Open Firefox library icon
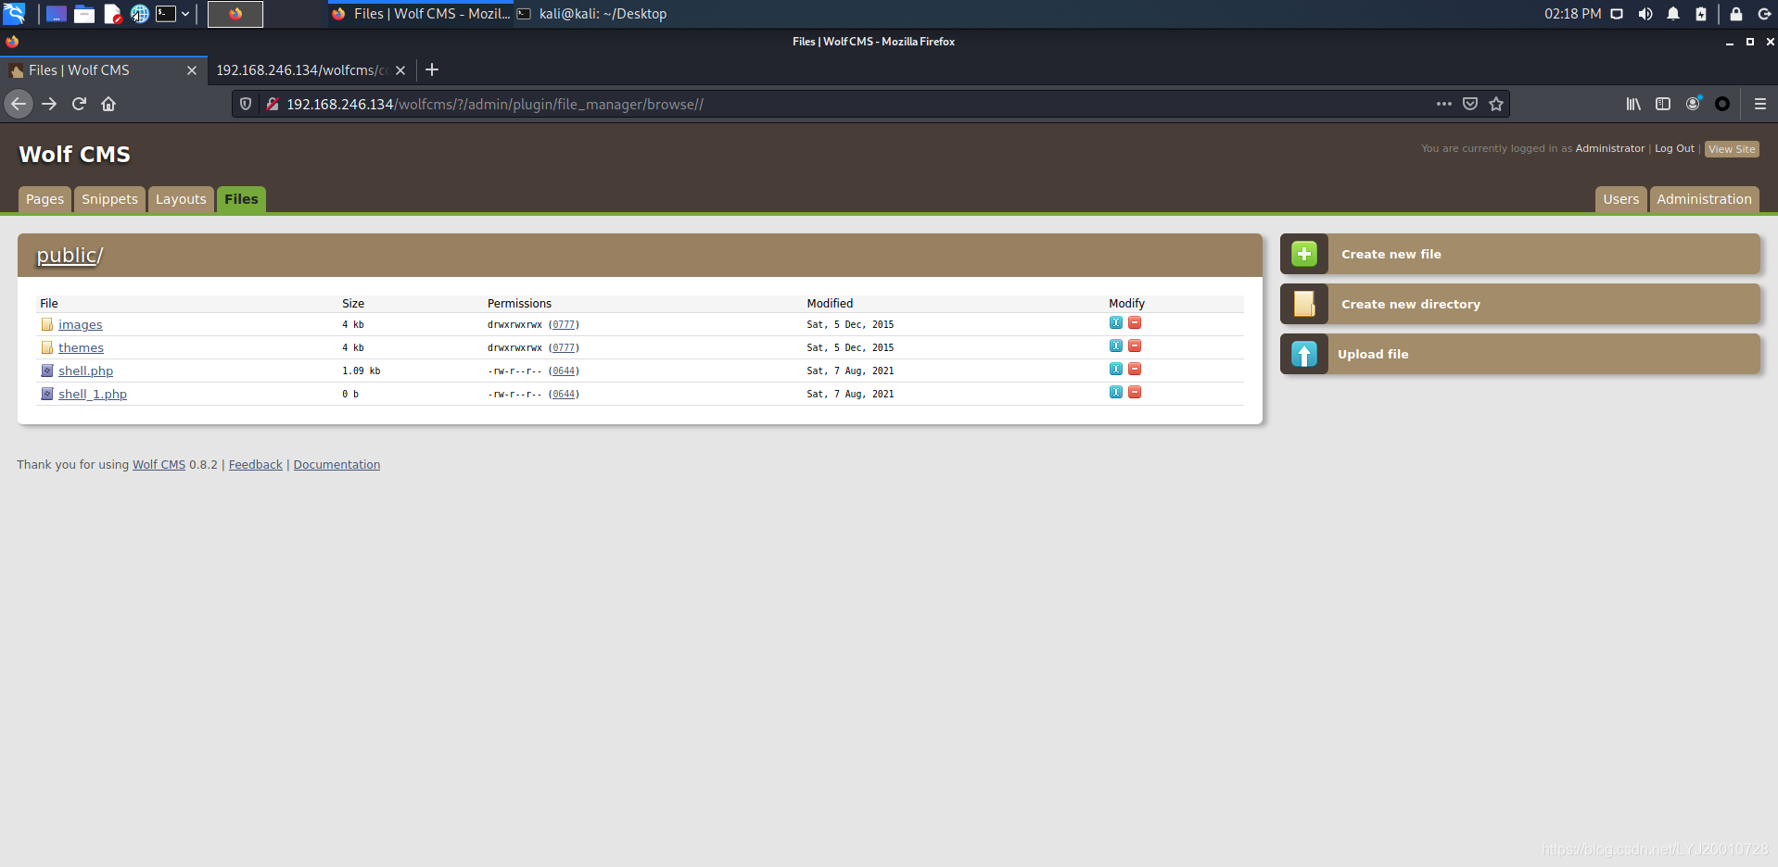 1633,104
